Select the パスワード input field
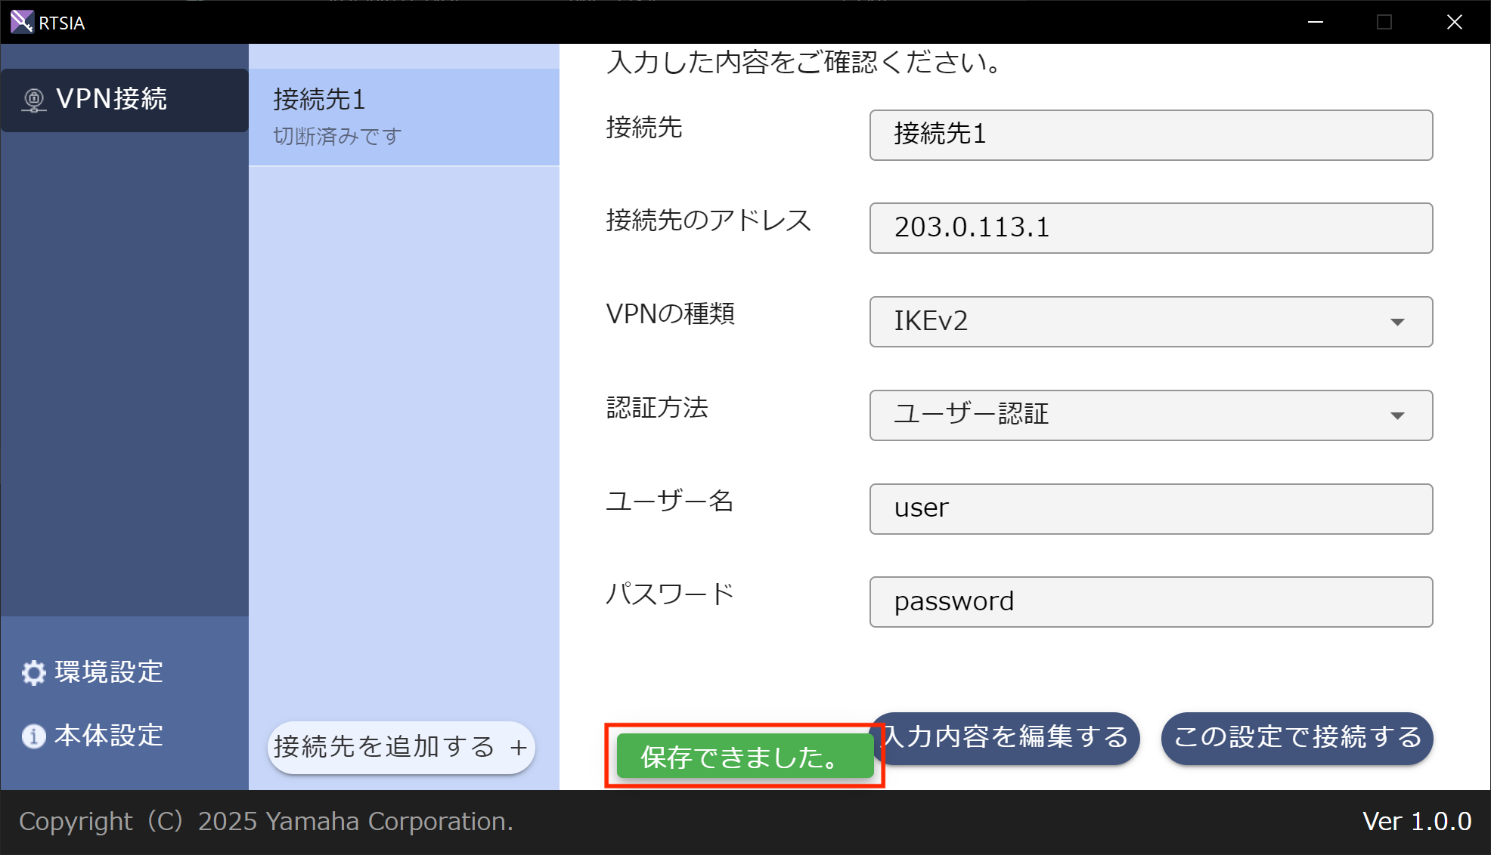1491x855 pixels. tap(1150, 601)
